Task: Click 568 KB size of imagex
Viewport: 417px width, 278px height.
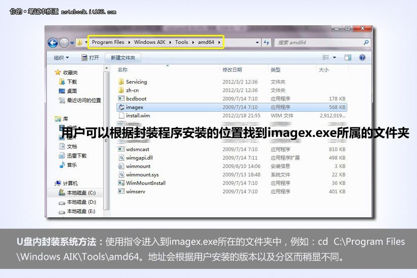Action: click(337, 107)
